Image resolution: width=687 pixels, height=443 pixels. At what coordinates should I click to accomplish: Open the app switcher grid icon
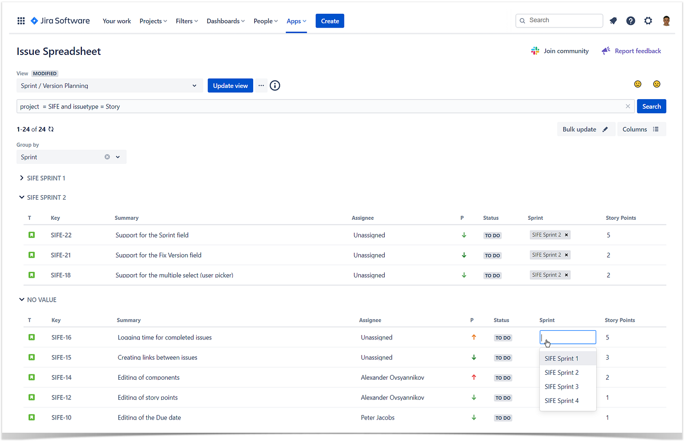pyautogui.click(x=21, y=21)
